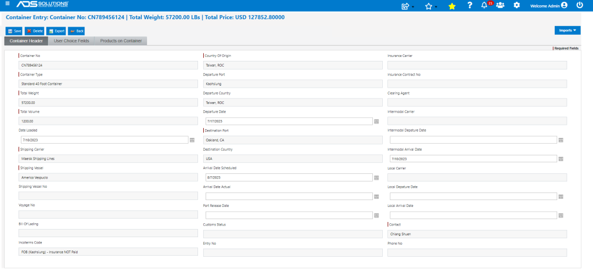
Task: Open Arrival Date Actual calendar picker
Action: click(376, 197)
